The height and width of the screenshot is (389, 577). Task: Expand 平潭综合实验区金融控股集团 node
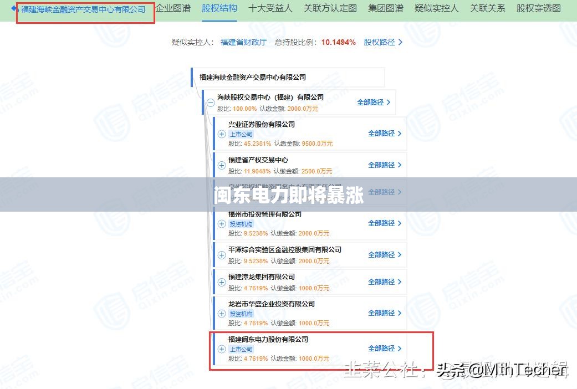[222, 255]
